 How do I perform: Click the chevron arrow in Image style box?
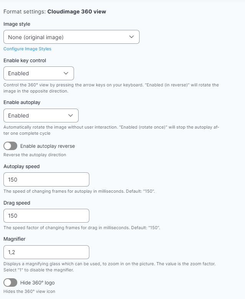click(132, 37)
